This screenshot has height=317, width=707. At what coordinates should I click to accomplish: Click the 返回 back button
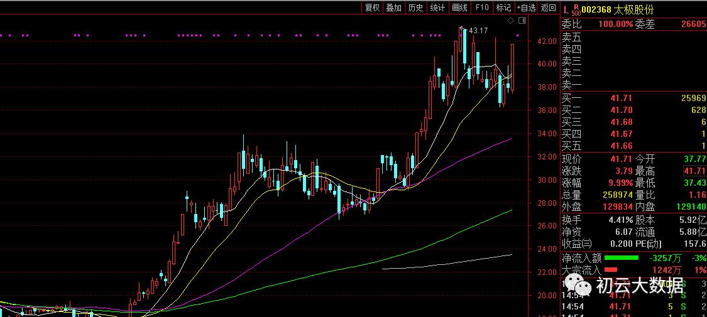pyautogui.click(x=548, y=7)
